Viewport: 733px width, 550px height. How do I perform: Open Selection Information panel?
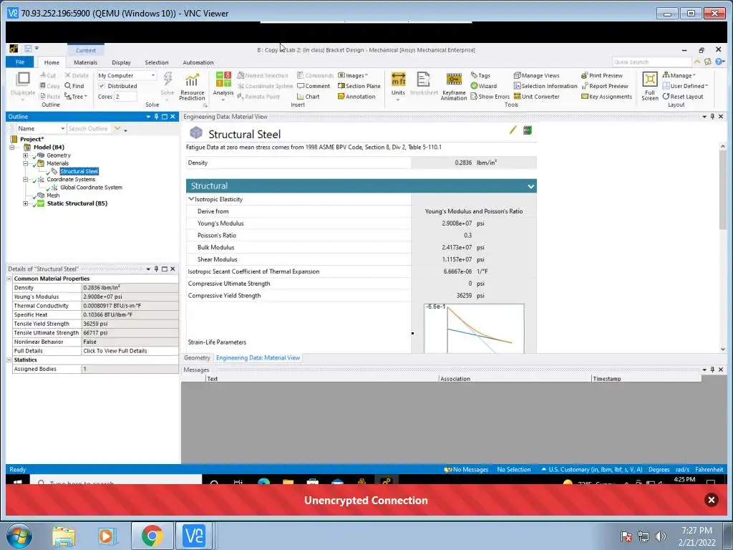[545, 86]
